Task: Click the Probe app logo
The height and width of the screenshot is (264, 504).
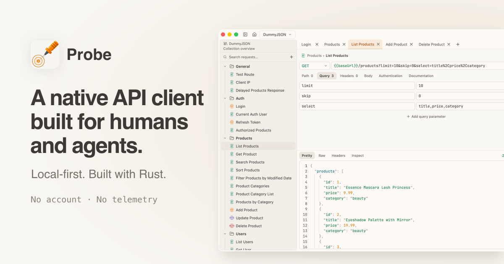Action: click(45, 54)
